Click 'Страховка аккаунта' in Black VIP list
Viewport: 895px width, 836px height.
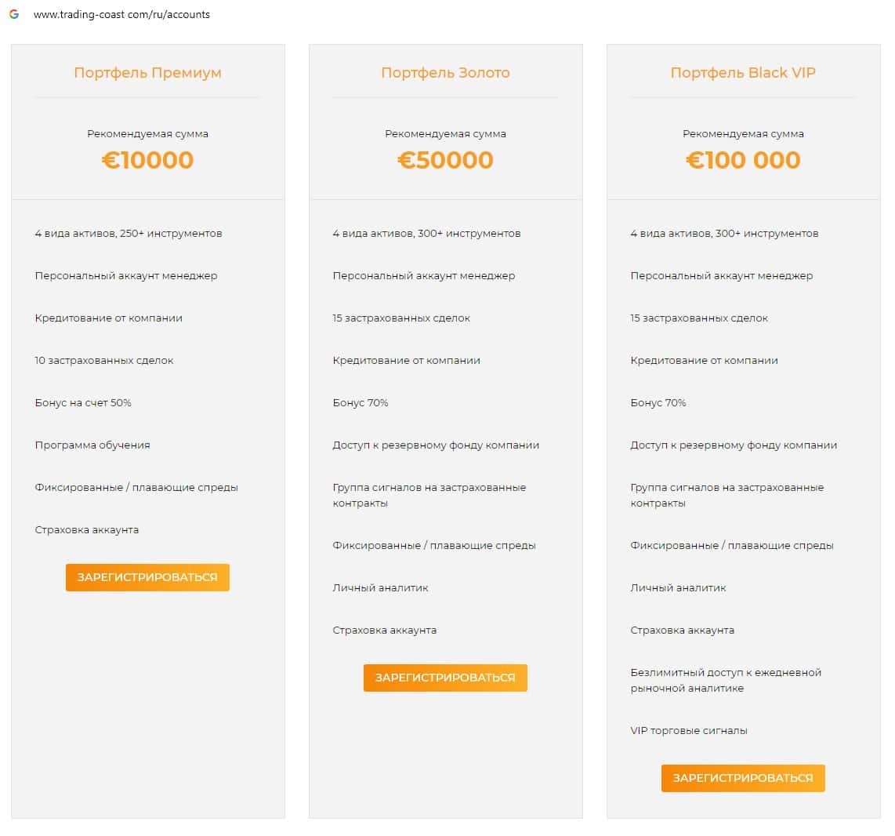click(x=682, y=631)
